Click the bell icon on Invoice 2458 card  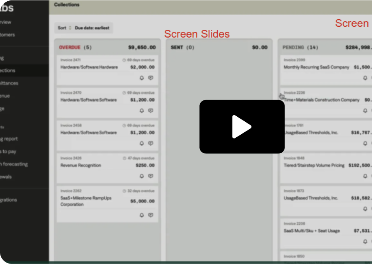tap(142, 143)
